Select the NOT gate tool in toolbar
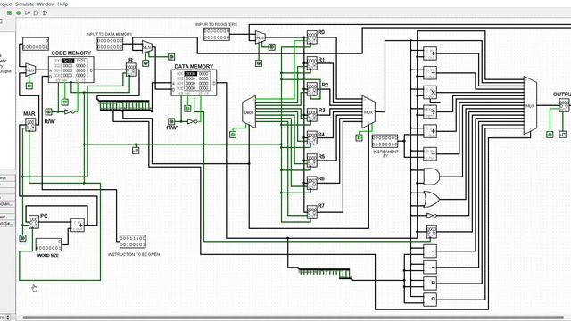Viewport: 571px width, 321px height. [x=28, y=12]
